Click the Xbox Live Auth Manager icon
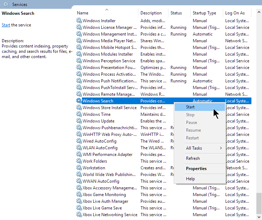262x220 pixels. pyautogui.click(x=79, y=201)
